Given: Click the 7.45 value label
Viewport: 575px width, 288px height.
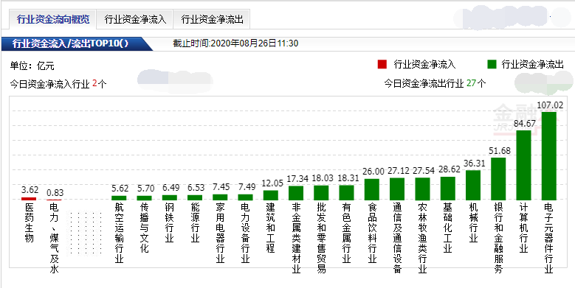Looking at the screenshot, I should (x=221, y=187).
